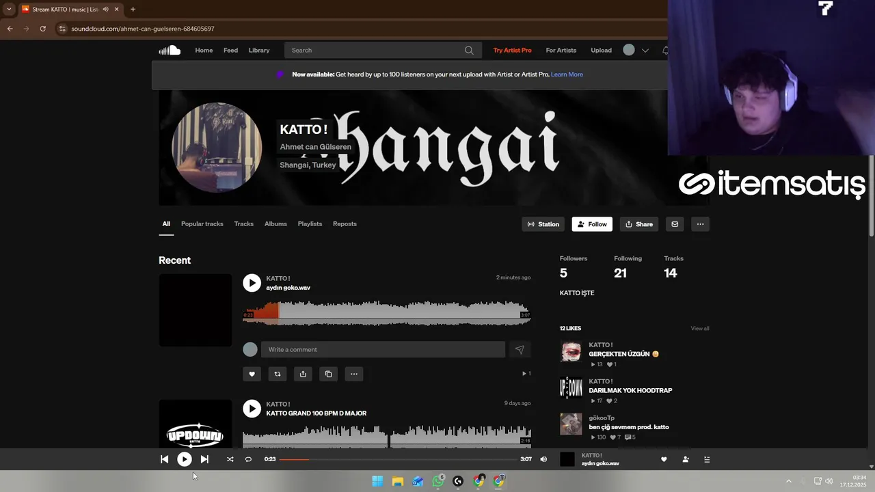The width and height of the screenshot is (875, 492).
Task: Skip to next track in player bar
Action: tap(204, 459)
